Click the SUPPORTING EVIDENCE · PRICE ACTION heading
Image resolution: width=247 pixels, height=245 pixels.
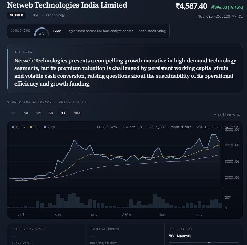coord(47,102)
